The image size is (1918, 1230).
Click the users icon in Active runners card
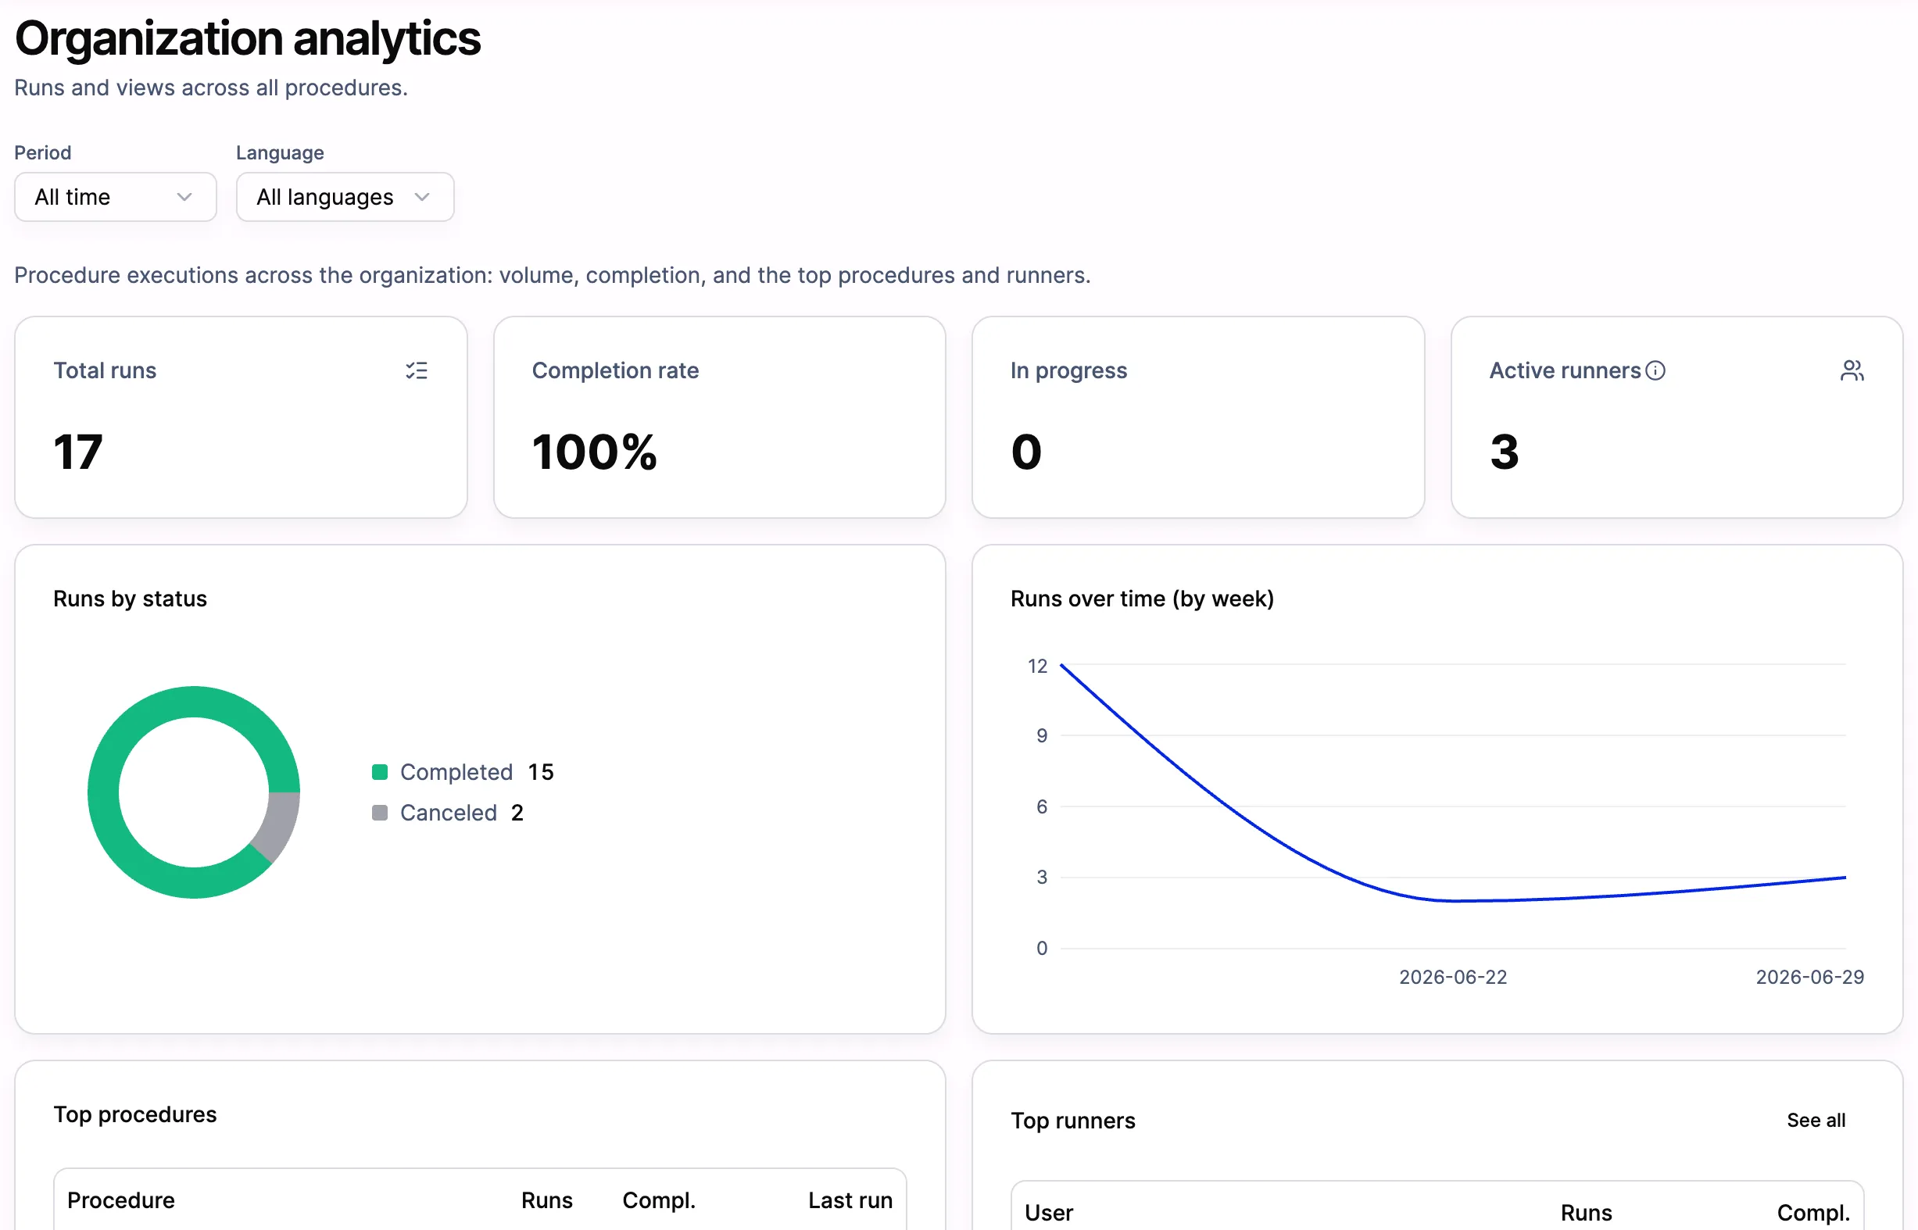1852,370
